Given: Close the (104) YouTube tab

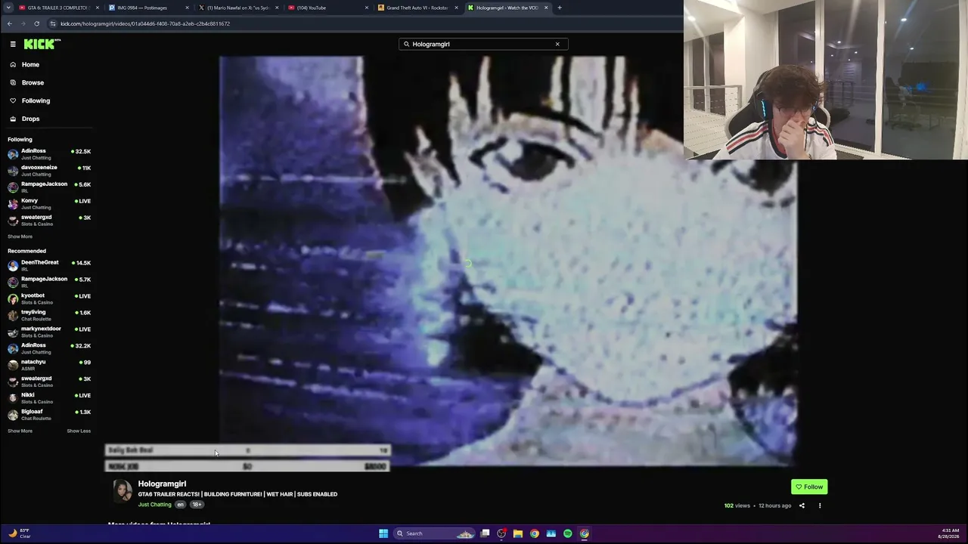Looking at the screenshot, I should pyautogui.click(x=367, y=8).
